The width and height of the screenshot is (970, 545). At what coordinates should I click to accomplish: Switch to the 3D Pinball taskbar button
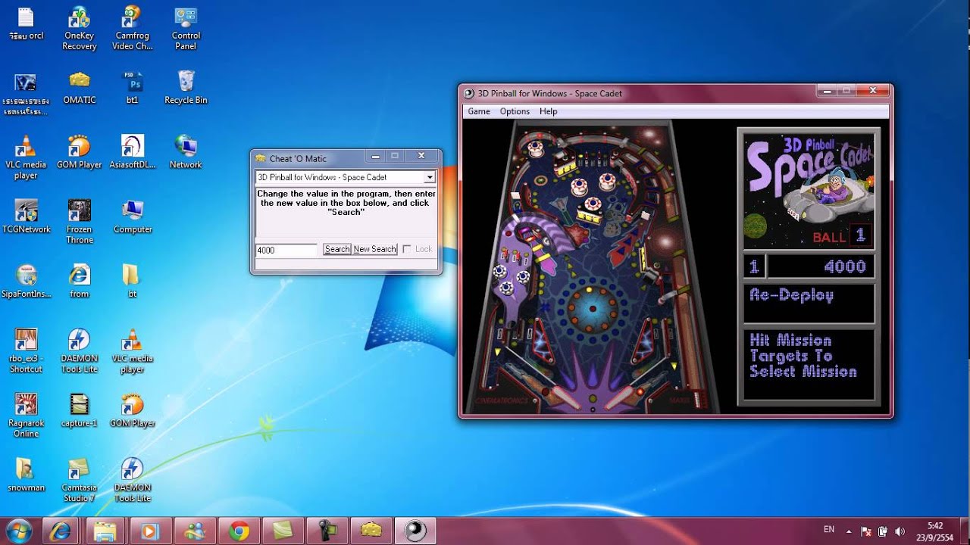(415, 531)
